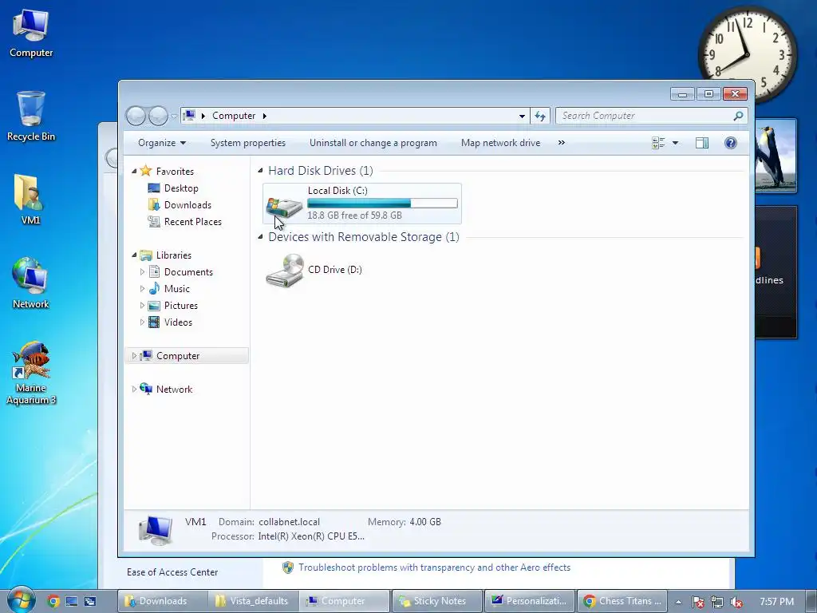Image resolution: width=817 pixels, height=613 pixels.
Task: Expand the Pictures library node
Action: (x=142, y=306)
